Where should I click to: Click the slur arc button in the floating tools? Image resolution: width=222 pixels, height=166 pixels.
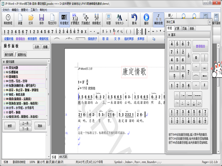[196, 76]
